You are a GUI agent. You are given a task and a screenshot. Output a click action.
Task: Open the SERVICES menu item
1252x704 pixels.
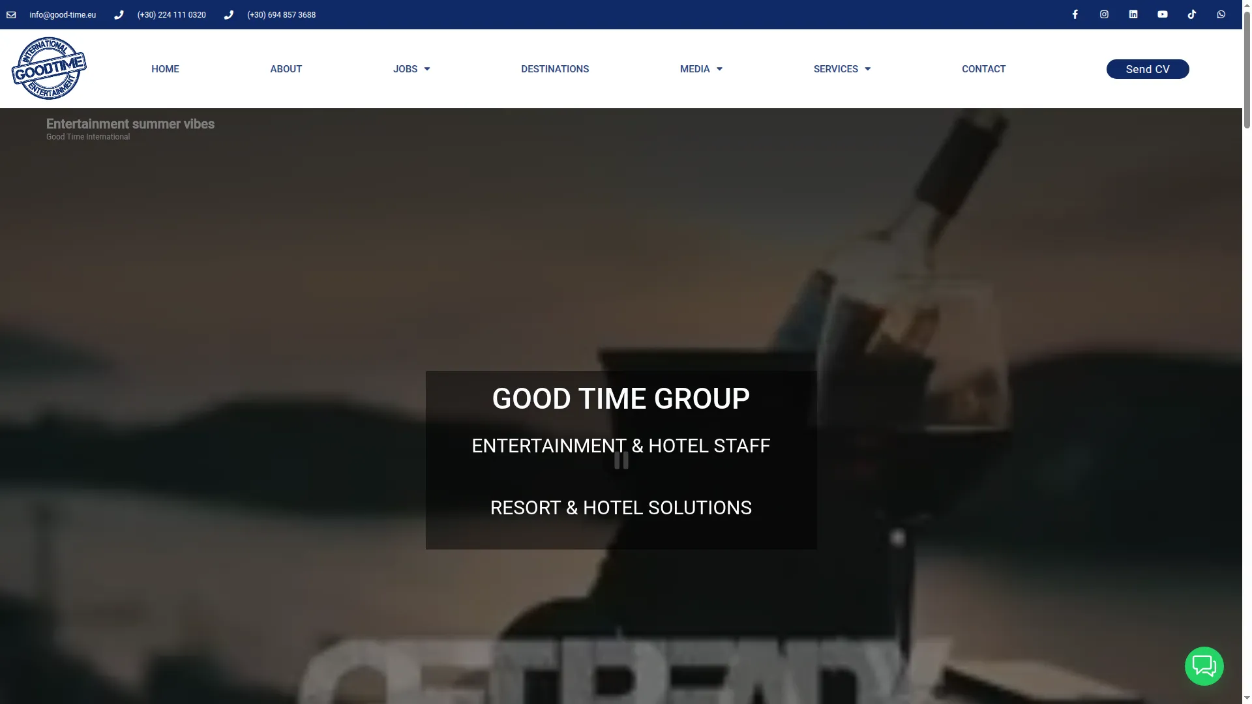[x=835, y=69]
